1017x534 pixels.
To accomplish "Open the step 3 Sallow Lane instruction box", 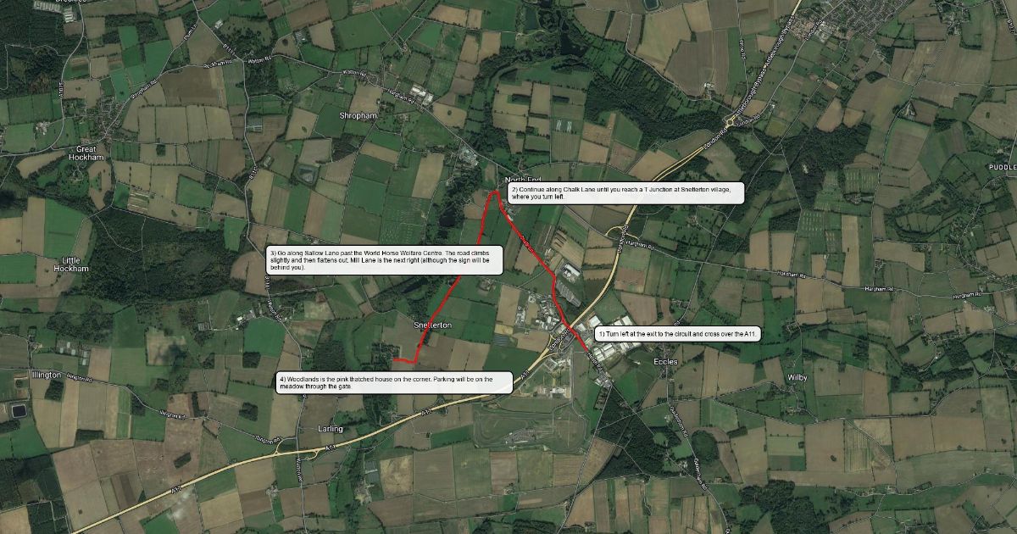I will (385, 259).
